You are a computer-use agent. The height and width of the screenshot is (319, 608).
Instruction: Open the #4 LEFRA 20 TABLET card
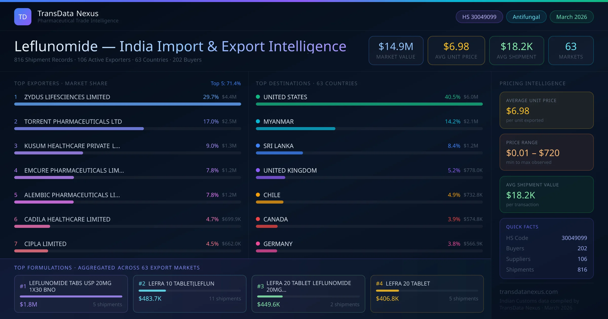pos(427,294)
